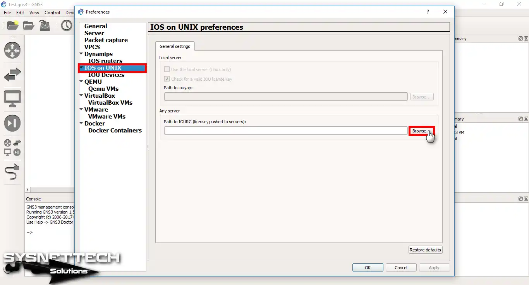Select the General settings tab
529x285 pixels.
coord(175,46)
